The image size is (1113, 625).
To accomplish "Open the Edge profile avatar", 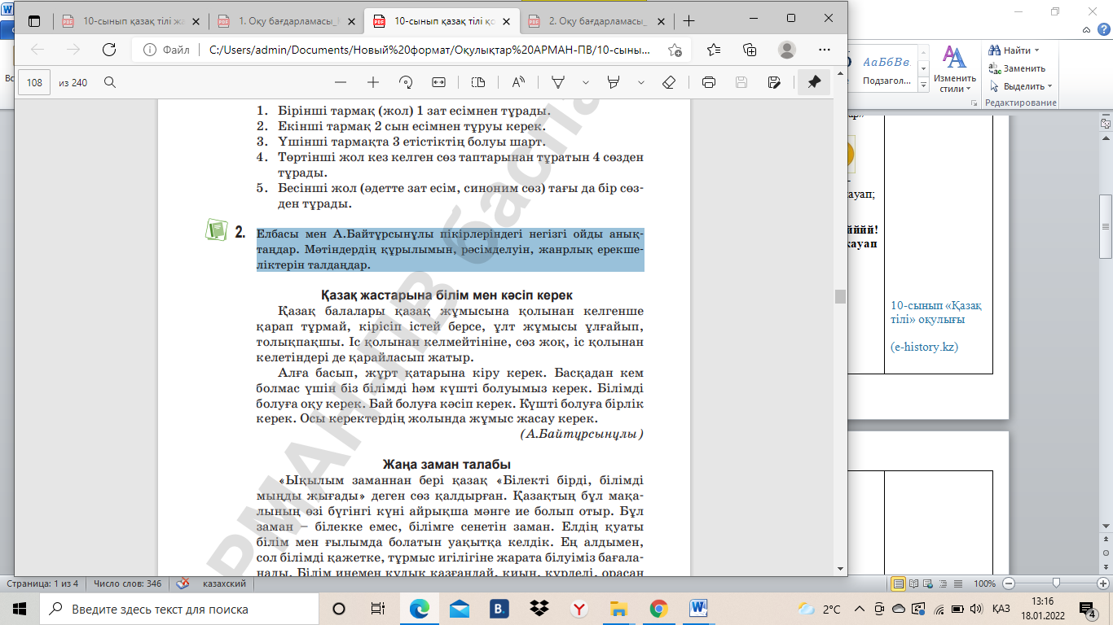I will point(786,50).
